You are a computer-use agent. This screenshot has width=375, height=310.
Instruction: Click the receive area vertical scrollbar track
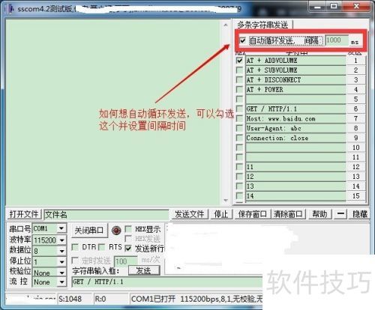click(x=226, y=113)
